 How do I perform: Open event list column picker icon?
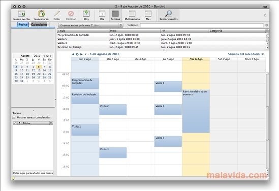point(267,31)
